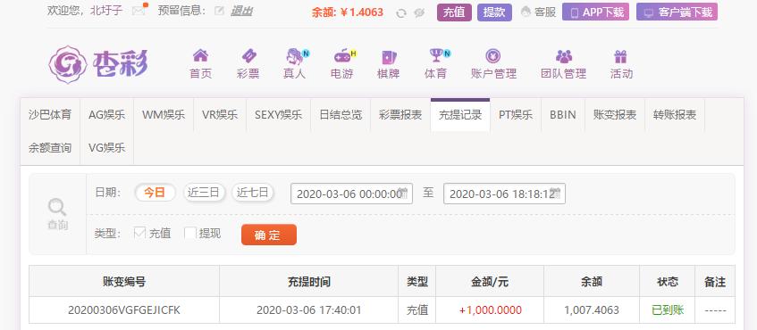Click the edit reserved info icon

click(x=219, y=11)
